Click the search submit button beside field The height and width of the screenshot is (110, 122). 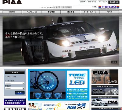pos(95,7)
